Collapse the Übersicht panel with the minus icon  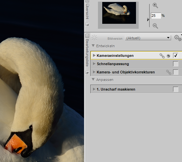[87, 1]
